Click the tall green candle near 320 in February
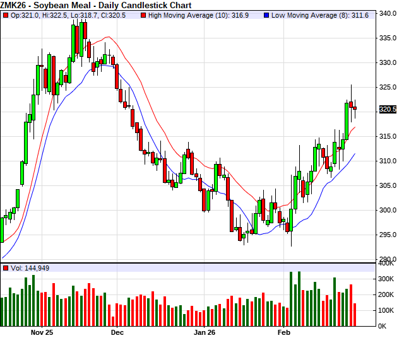 coord(347,121)
